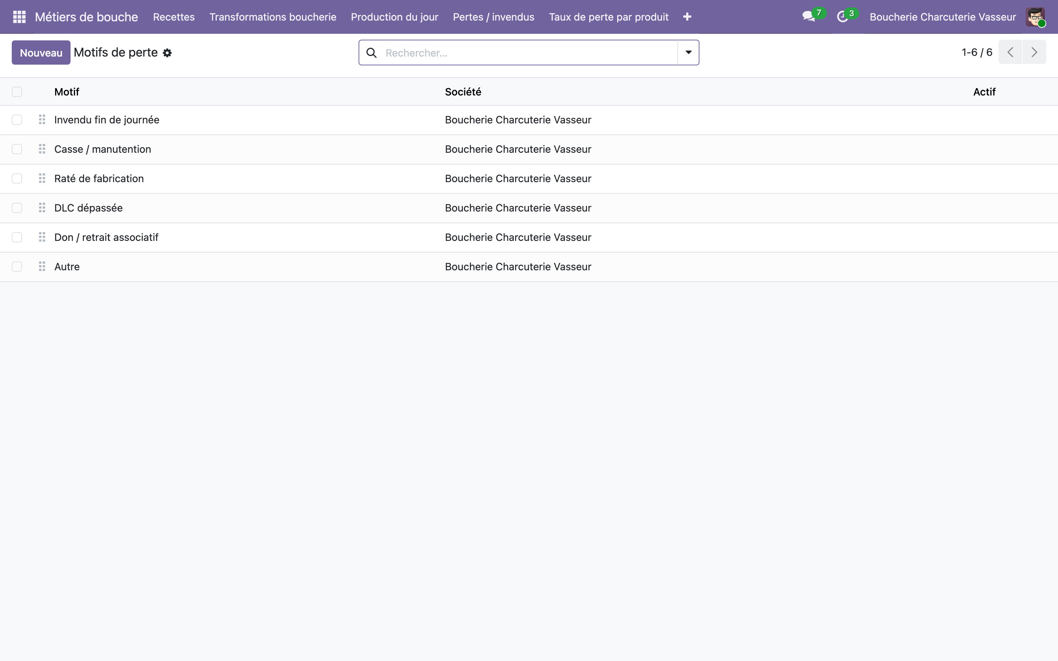The image size is (1058, 661).
Task: Click the user avatar picture
Action: [x=1035, y=17]
